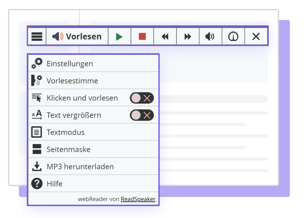Expand options under Einstellungen
The image size is (304, 218).
[70, 63]
